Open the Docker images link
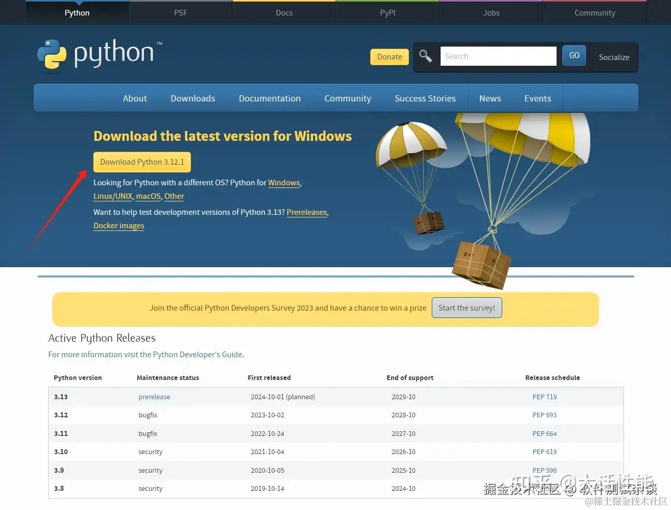This screenshot has width=671, height=510. 119,225
